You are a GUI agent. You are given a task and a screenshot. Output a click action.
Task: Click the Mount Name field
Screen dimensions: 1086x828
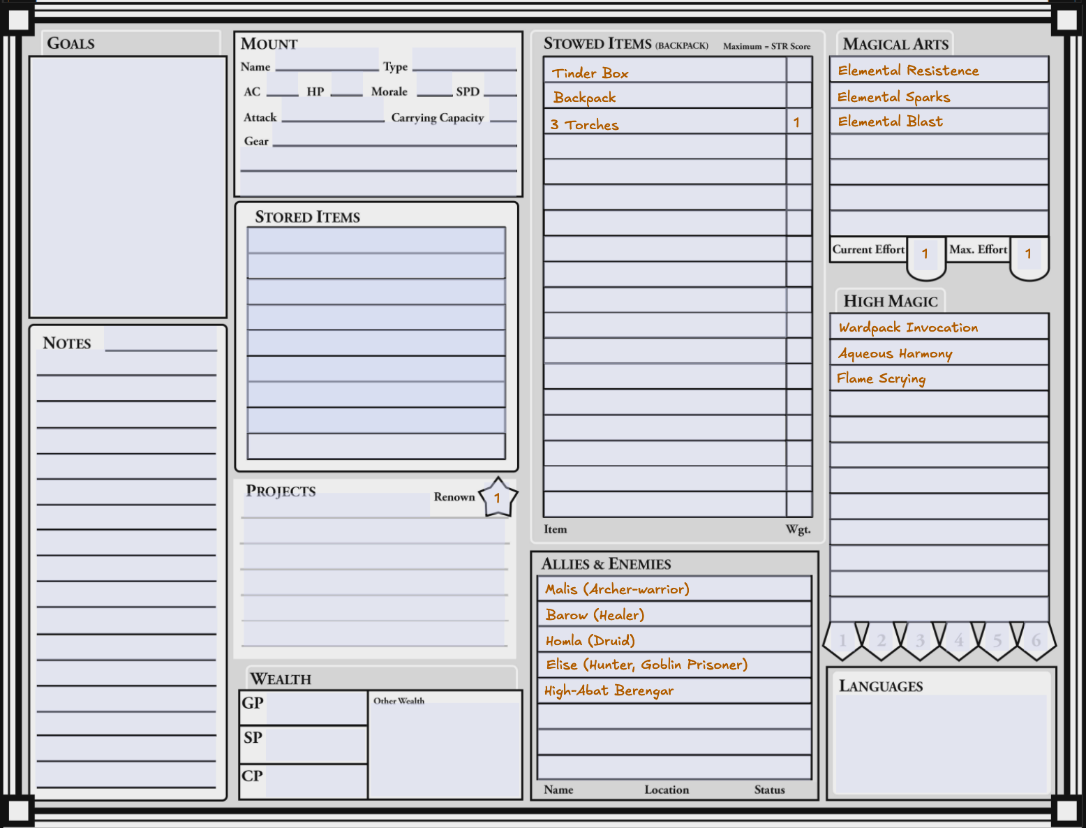(x=327, y=61)
